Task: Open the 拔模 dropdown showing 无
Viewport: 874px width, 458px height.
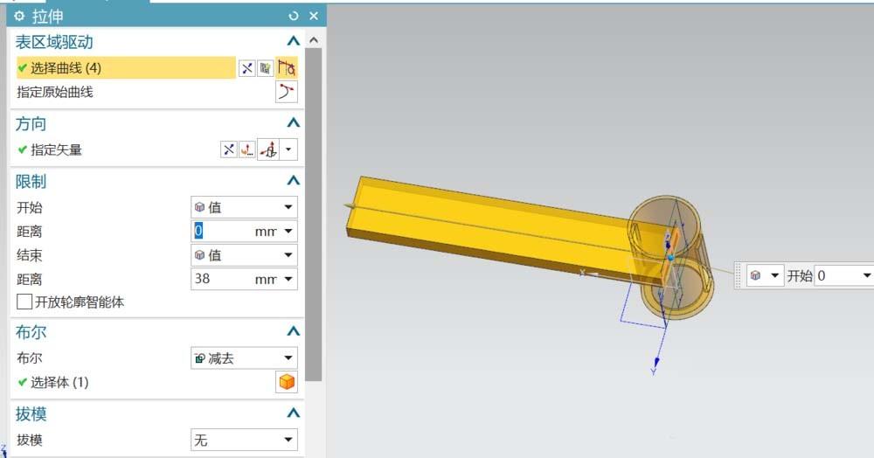Action: (244, 441)
